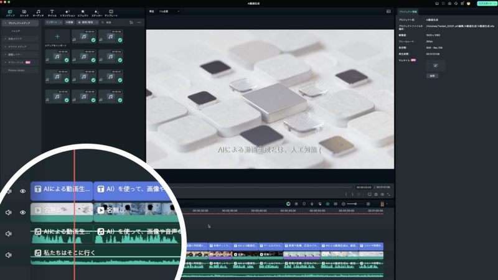This screenshot has width=498, height=280.
Task: Click the thumbnail edit pencil box
Action: pyautogui.click(x=435, y=65)
